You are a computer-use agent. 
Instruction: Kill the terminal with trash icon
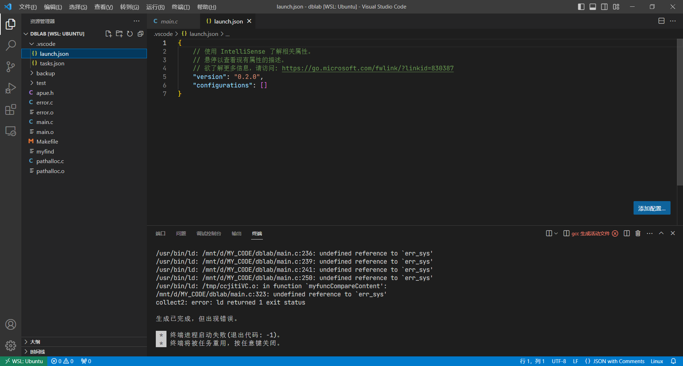click(x=638, y=233)
